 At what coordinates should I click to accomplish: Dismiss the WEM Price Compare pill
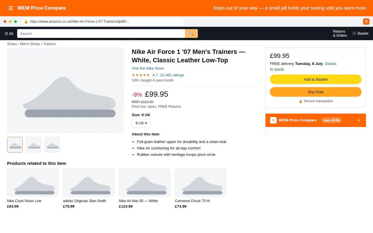coord(359,120)
